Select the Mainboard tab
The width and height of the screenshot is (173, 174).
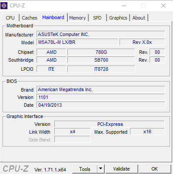[x=53, y=17]
